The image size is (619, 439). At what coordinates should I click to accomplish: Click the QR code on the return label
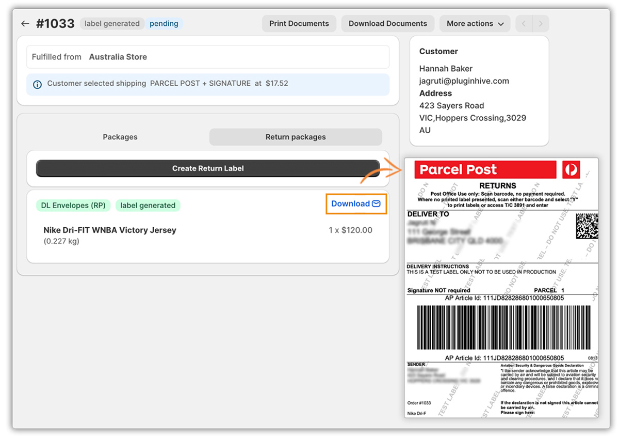click(x=587, y=226)
